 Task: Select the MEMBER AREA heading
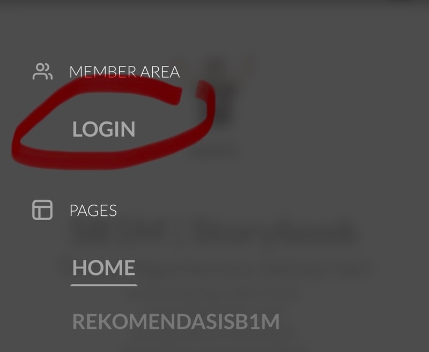coord(124,72)
